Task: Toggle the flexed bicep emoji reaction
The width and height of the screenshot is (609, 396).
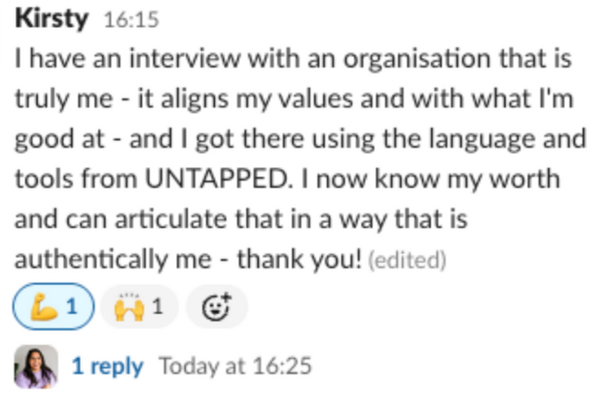Action: [55, 307]
